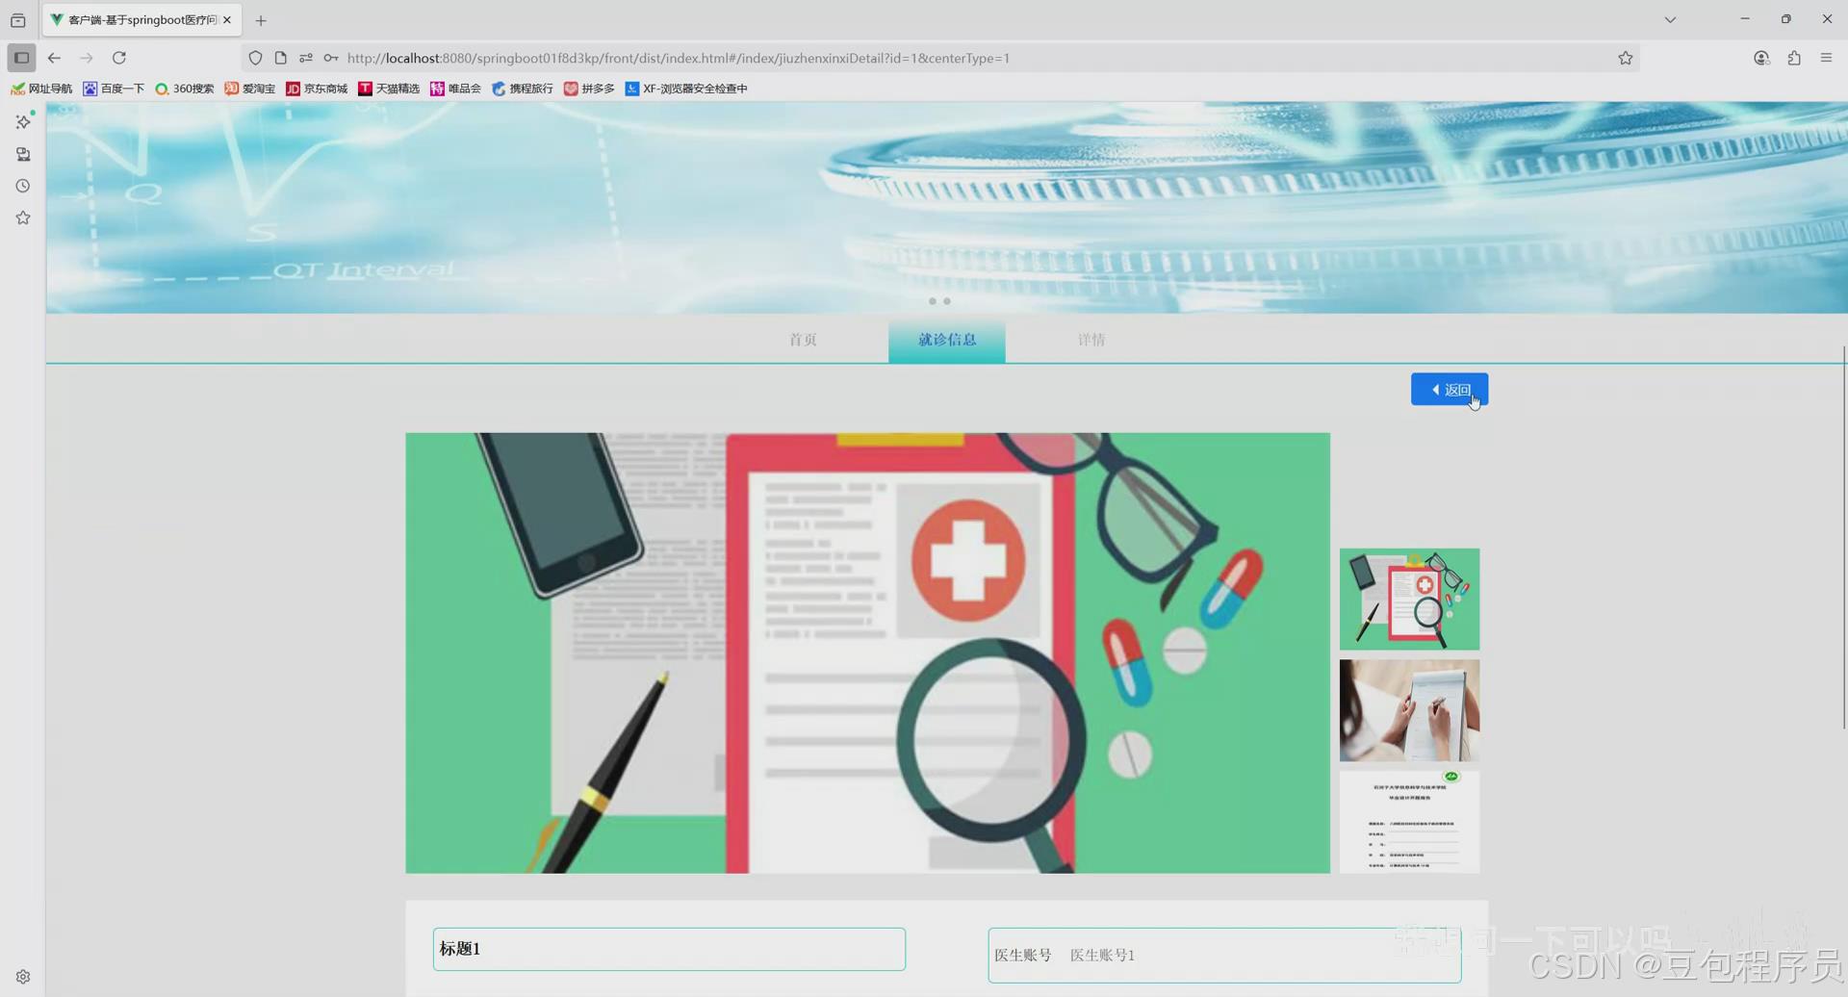Open the extensions puzzle icon
The image size is (1848, 997).
tap(1794, 58)
